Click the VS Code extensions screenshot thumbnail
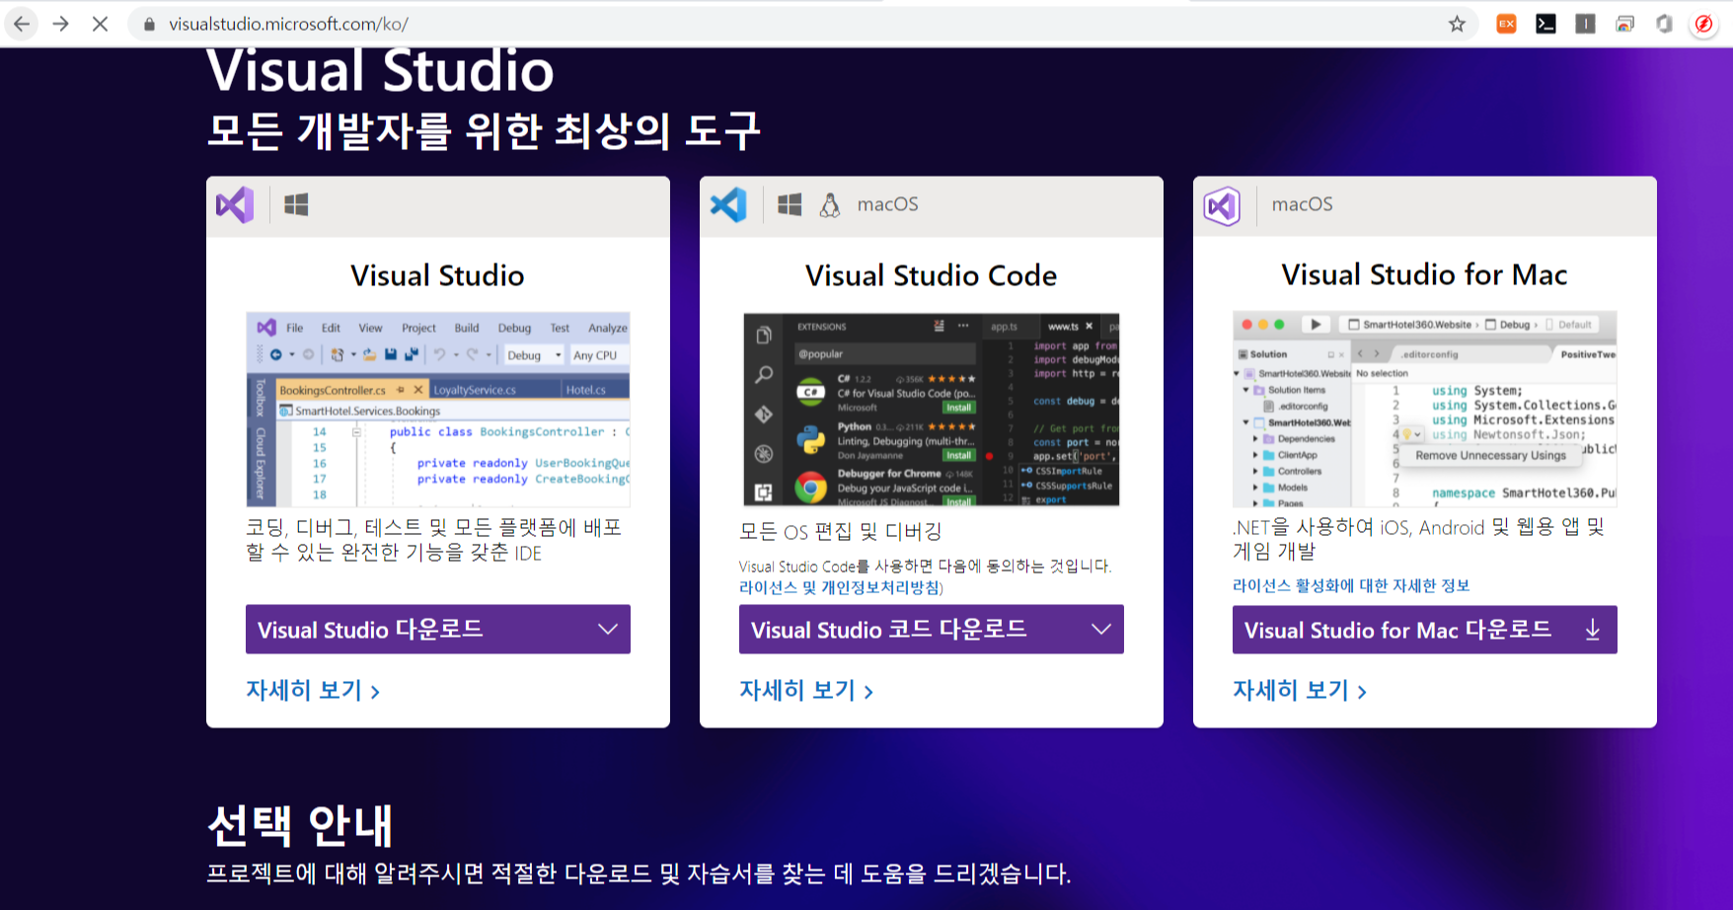 [932, 410]
